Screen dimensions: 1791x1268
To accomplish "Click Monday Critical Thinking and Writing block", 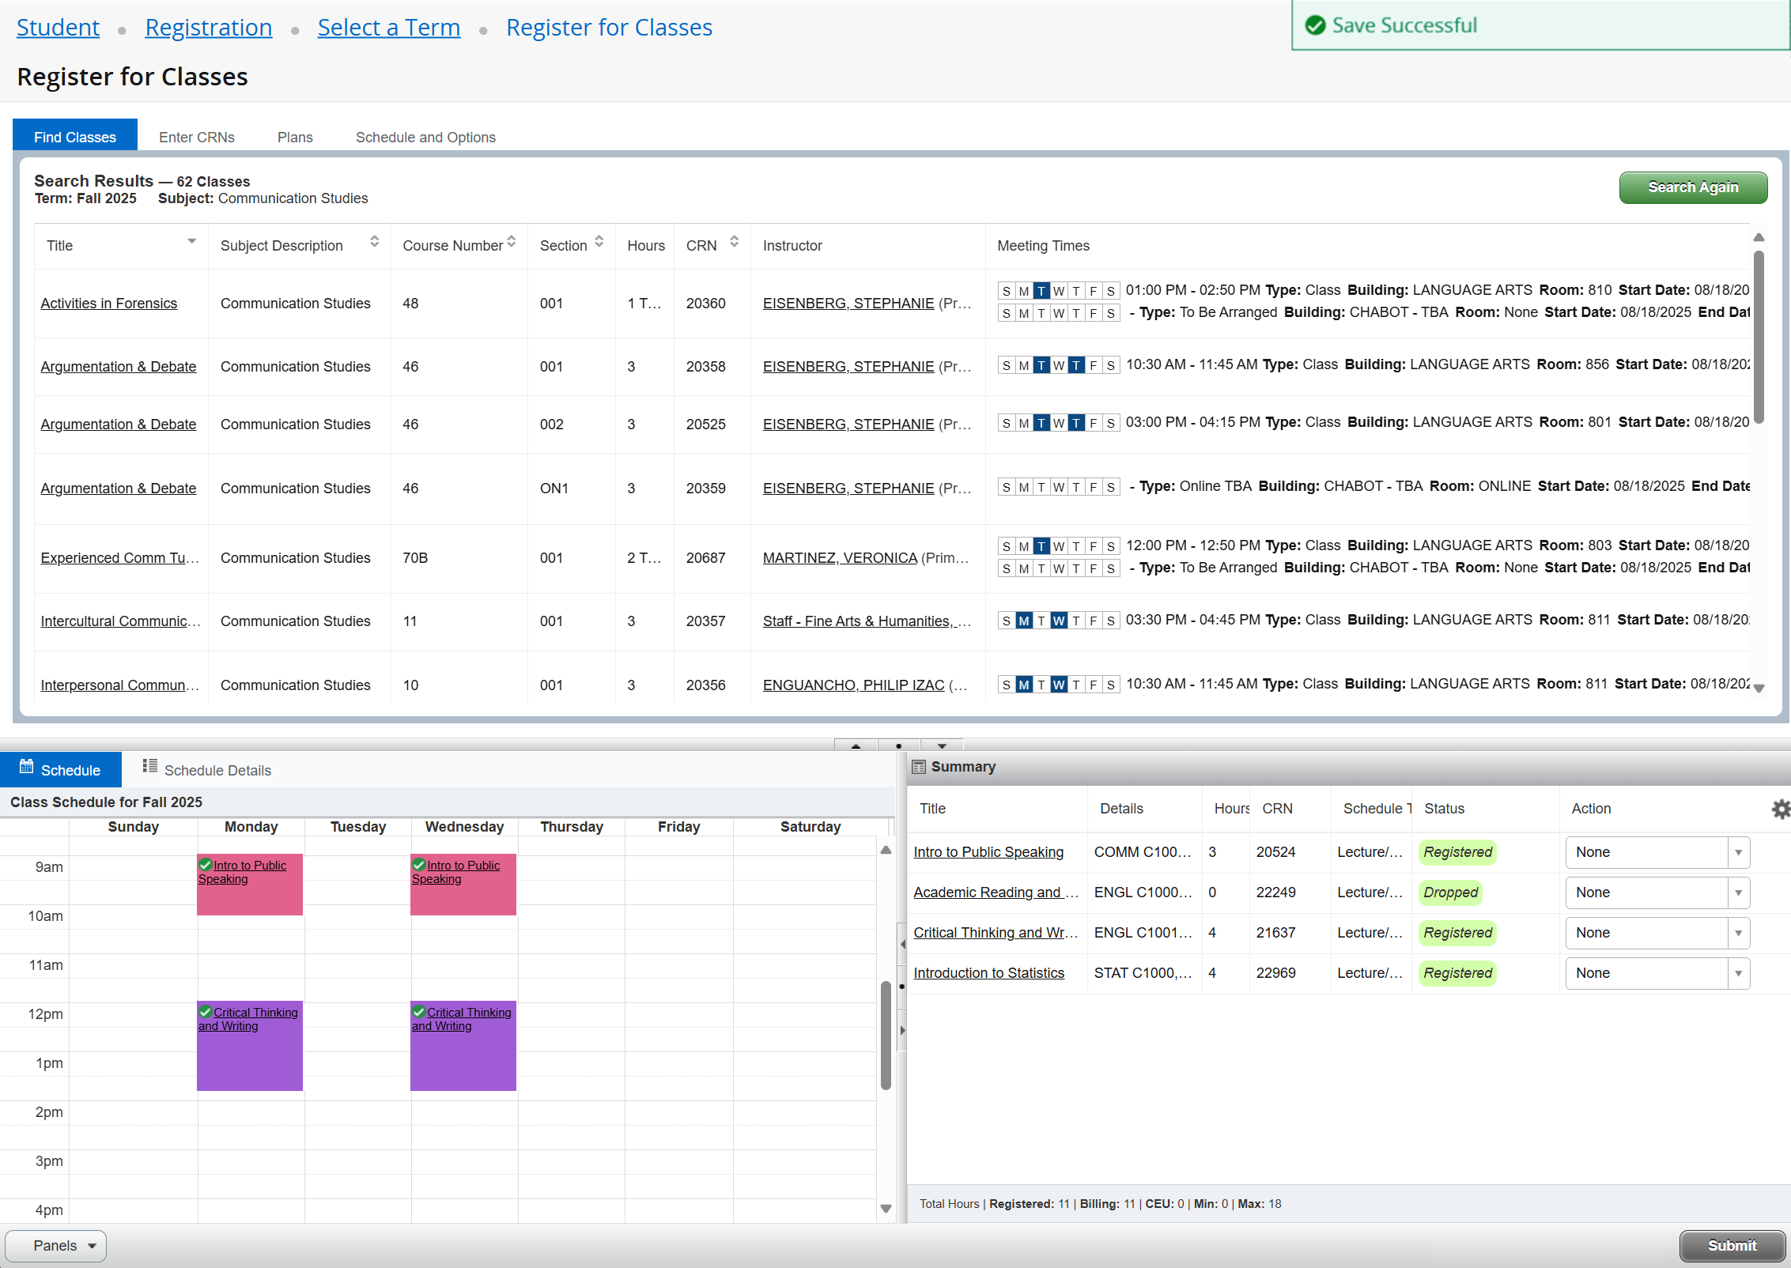I will point(250,1046).
